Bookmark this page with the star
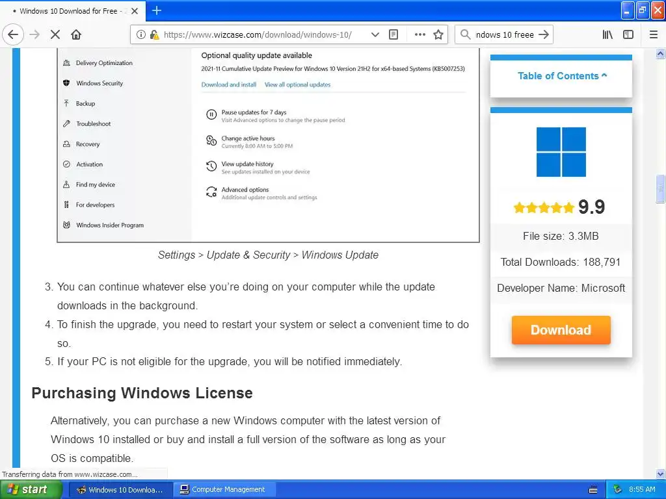Image resolution: width=666 pixels, height=499 pixels. (x=438, y=35)
